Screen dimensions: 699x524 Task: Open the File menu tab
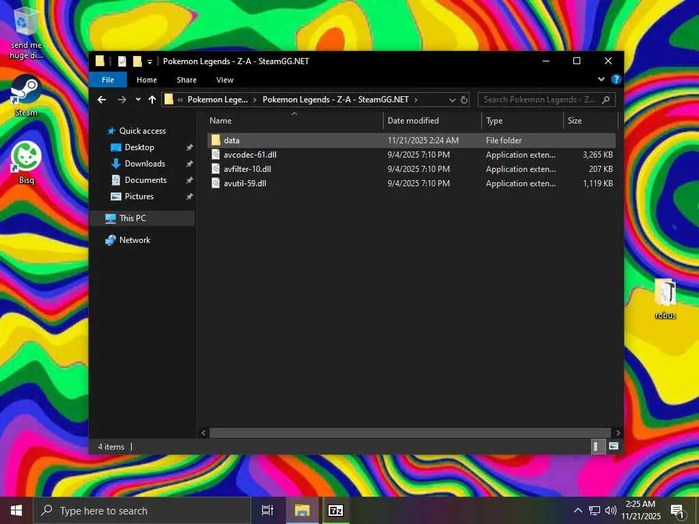pos(108,80)
